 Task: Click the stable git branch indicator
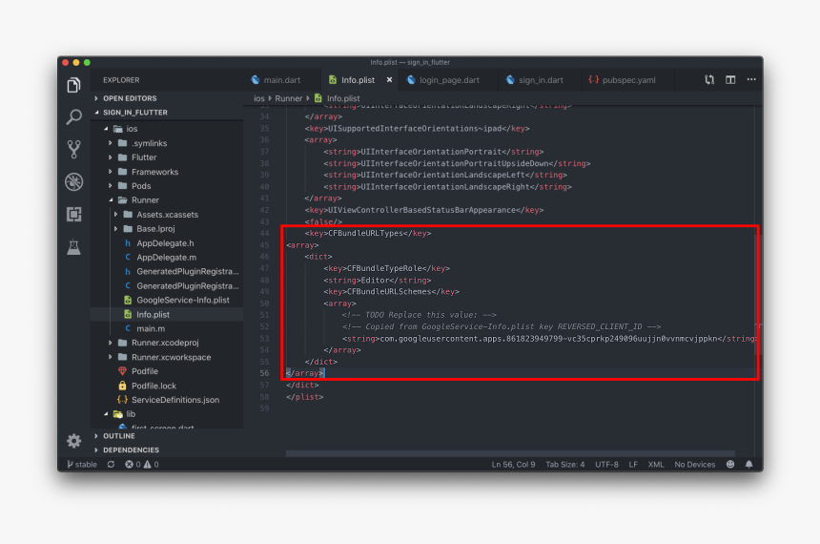[x=82, y=465]
